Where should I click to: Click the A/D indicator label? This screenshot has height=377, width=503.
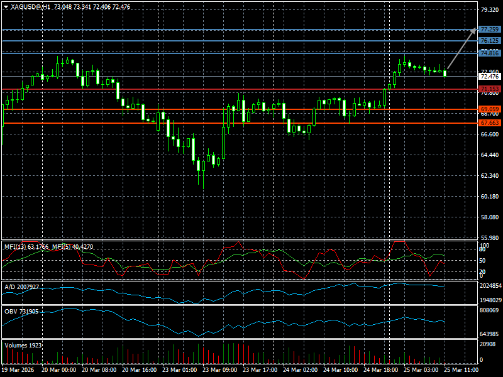[21, 287]
